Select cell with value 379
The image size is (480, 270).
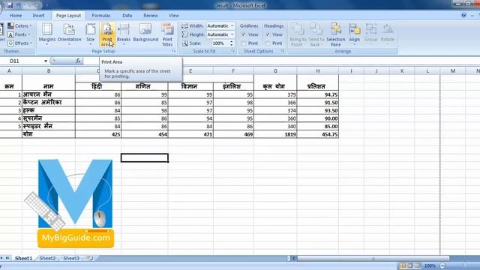pos(275,94)
